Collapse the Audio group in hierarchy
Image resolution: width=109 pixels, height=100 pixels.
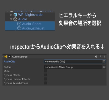[11, 19]
